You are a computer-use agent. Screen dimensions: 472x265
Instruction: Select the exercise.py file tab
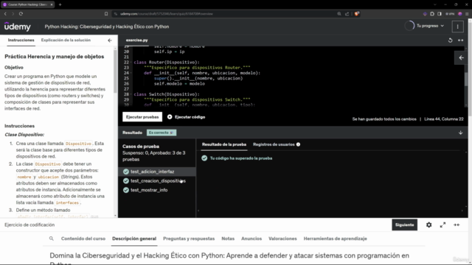click(137, 40)
